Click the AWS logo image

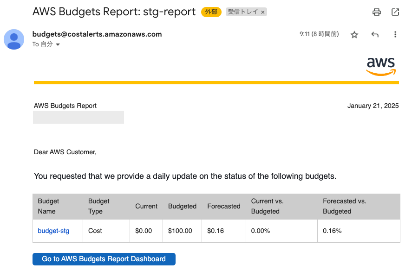point(381,67)
